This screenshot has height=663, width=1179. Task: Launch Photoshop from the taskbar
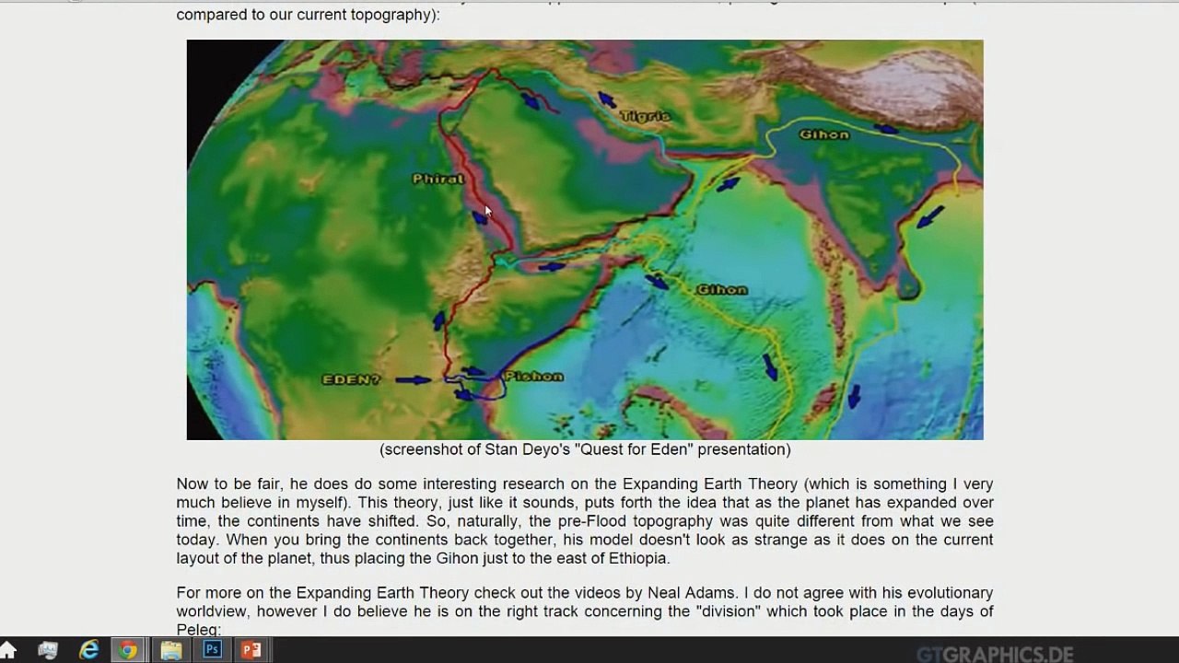click(212, 651)
